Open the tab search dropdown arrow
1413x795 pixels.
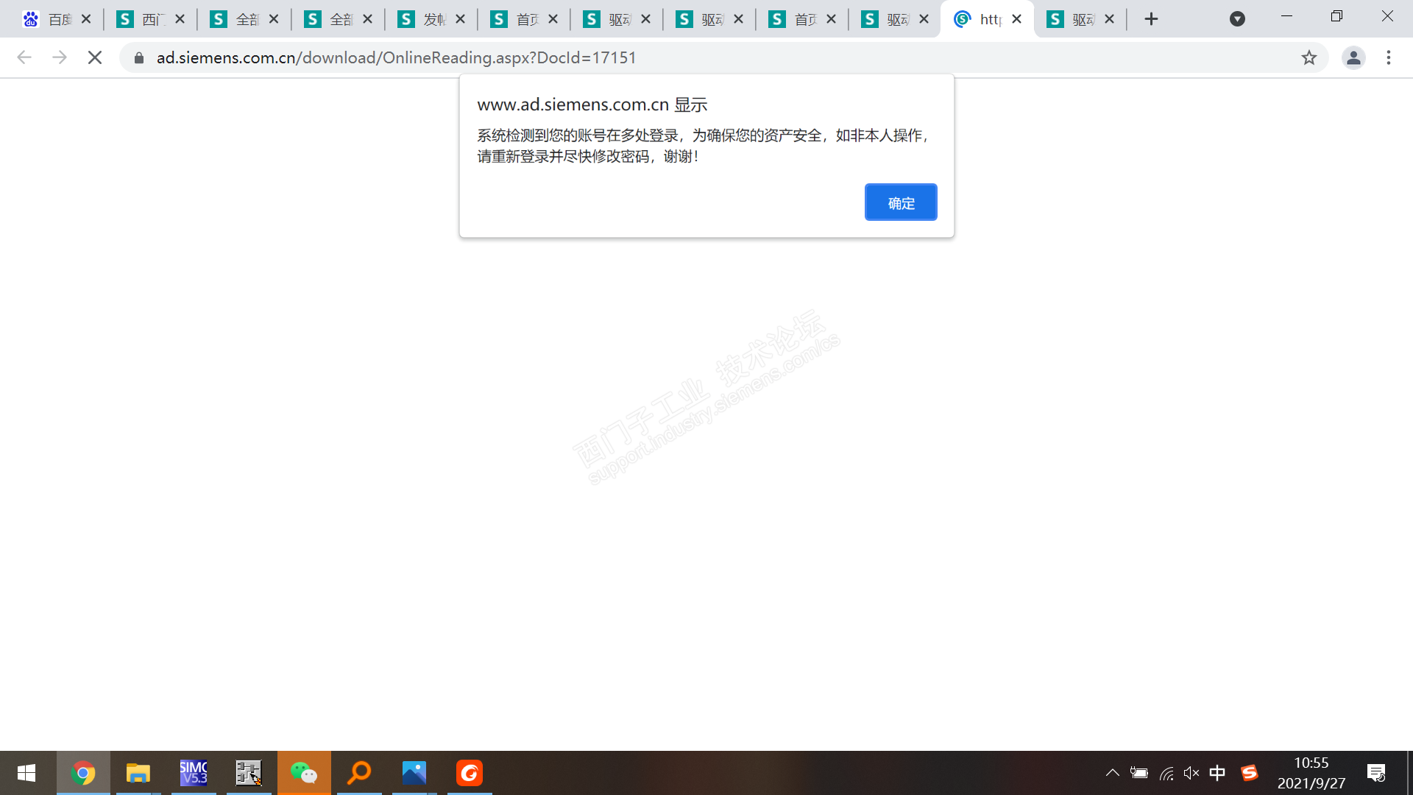click(1237, 19)
